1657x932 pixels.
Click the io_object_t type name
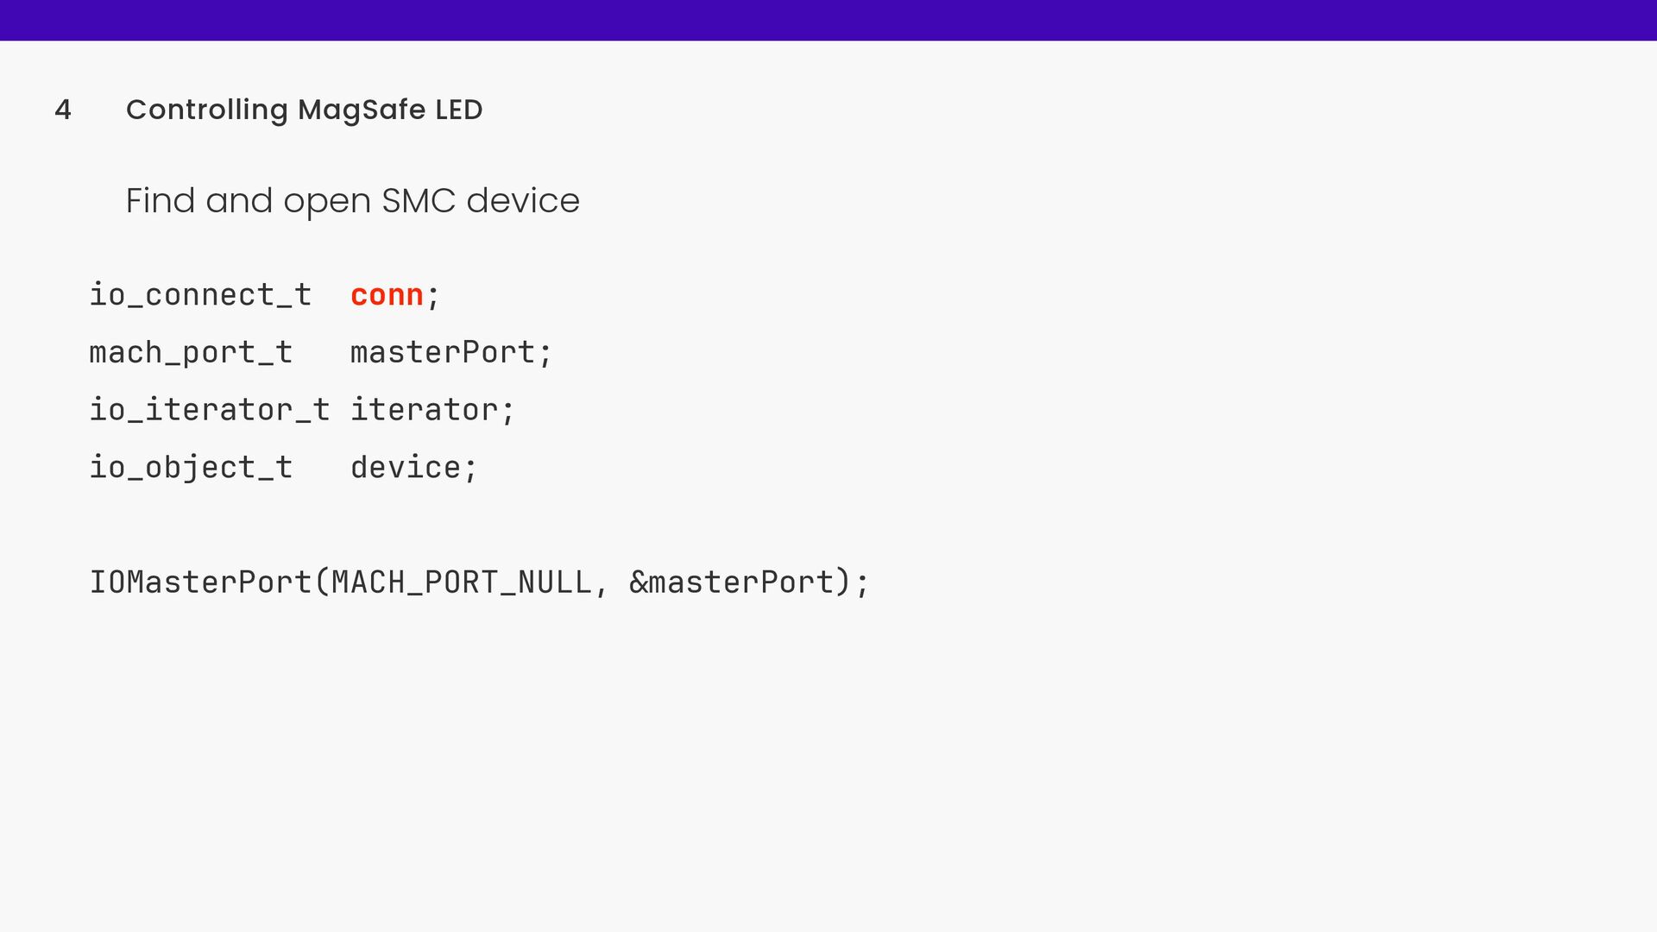click(191, 467)
